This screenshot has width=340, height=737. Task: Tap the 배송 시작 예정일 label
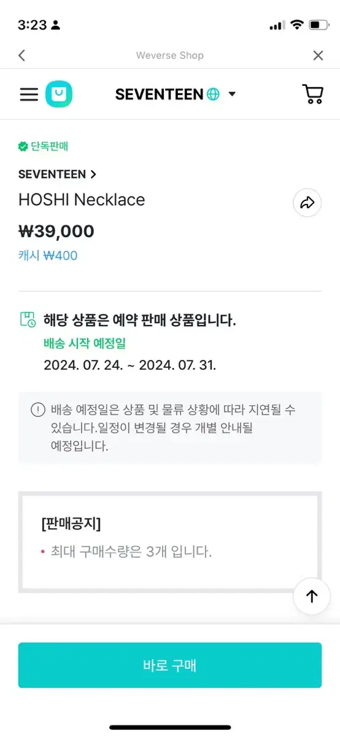pyautogui.click(x=85, y=343)
